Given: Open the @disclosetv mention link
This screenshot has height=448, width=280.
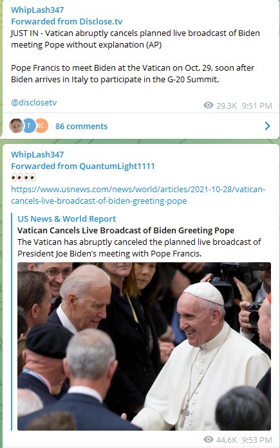Looking at the screenshot, I should tap(33, 102).
